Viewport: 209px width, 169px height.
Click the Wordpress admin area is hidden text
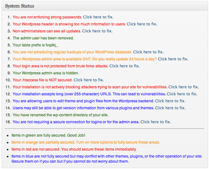point(46,73)
